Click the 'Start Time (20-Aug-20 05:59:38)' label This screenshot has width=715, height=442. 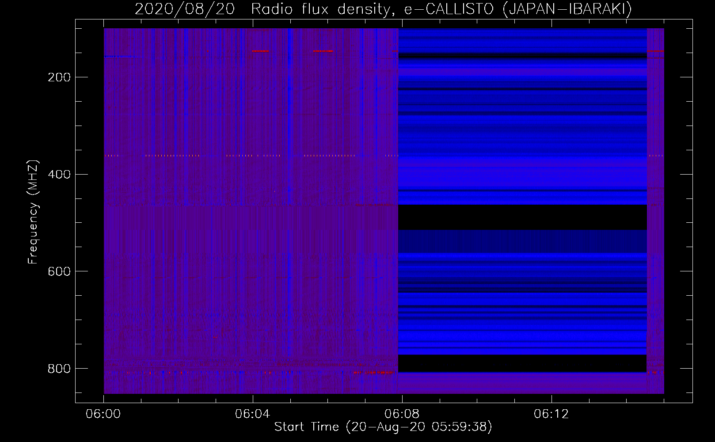pos(383,427)
